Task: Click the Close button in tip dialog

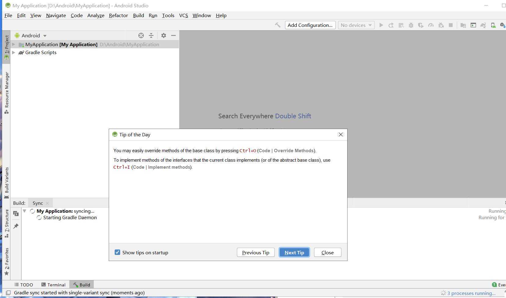Action: pos(328,252)
